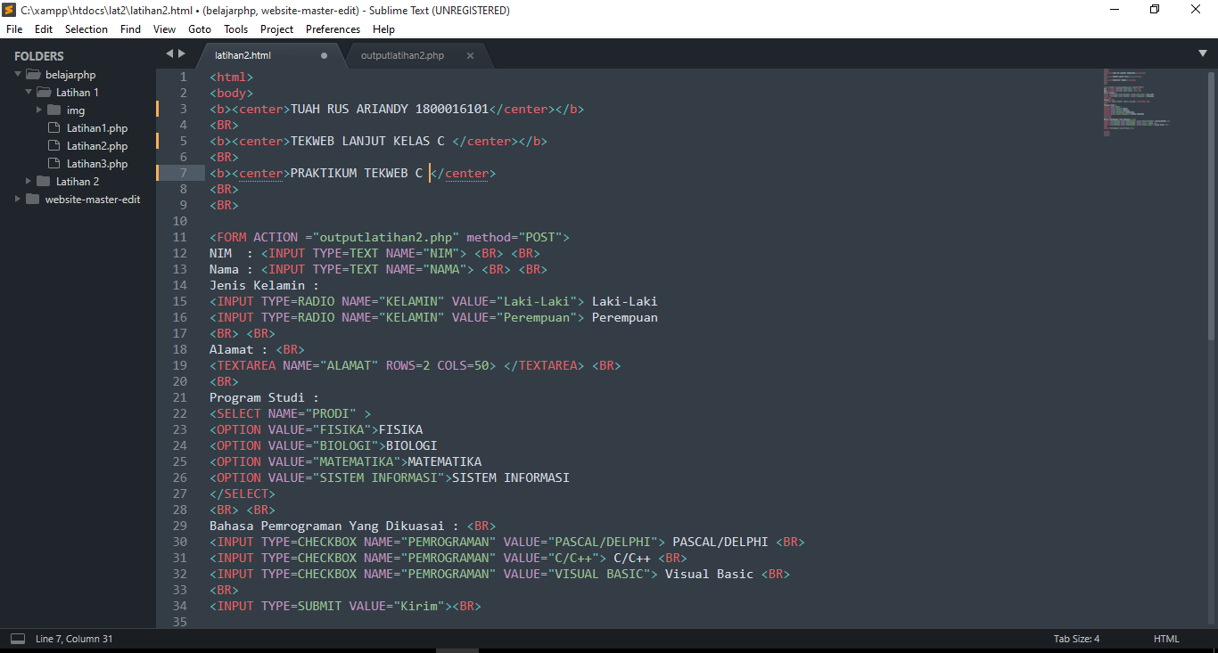
Task: Click the vertical scrollbar thumb of the editor
Action: (1211, 205)
